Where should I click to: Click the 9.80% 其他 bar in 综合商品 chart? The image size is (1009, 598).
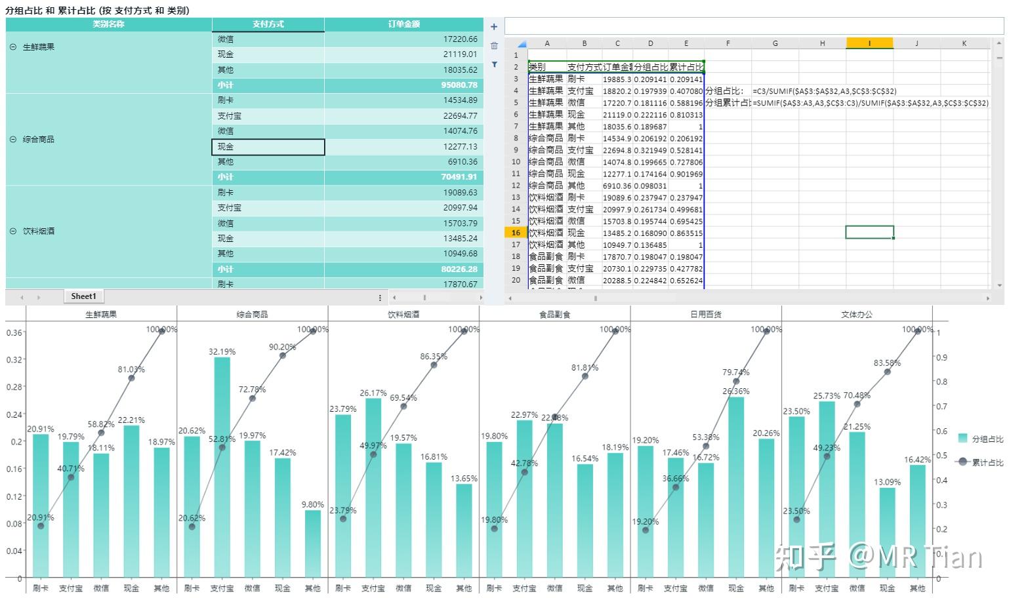coord(313,544)
